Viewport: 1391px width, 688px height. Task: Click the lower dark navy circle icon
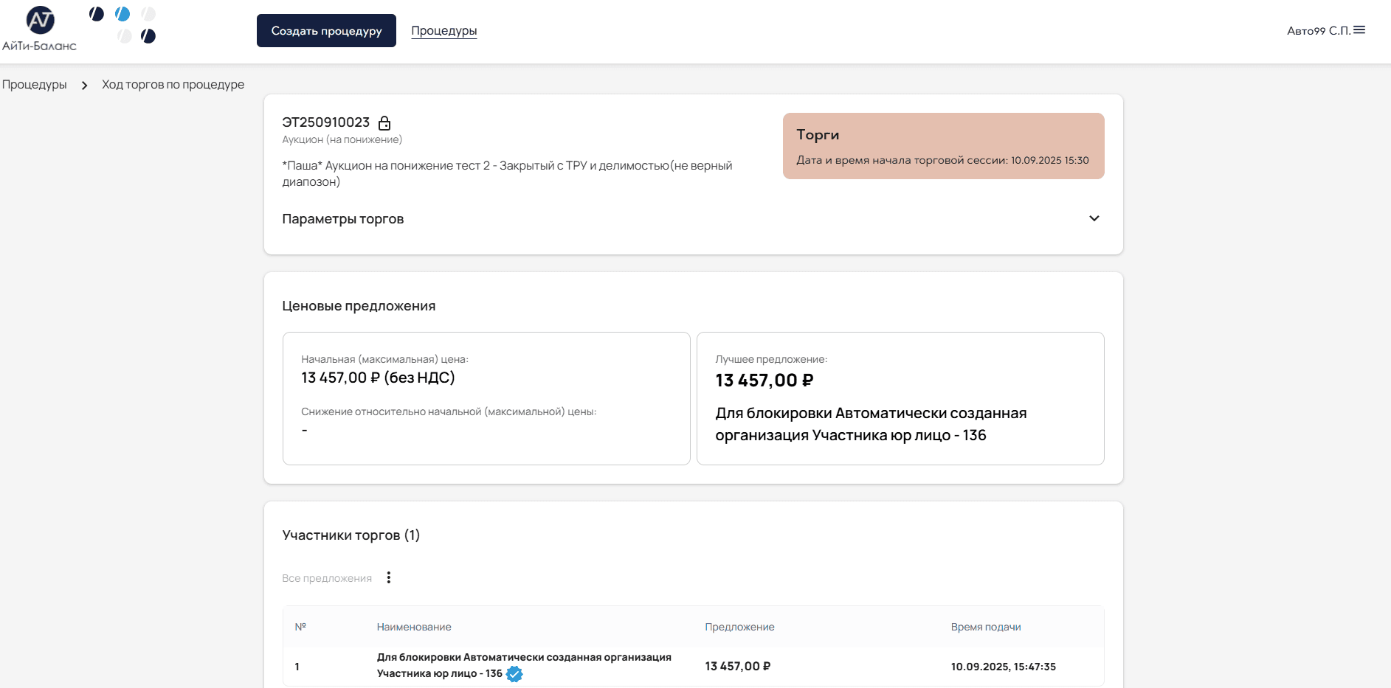click(148, 36)
